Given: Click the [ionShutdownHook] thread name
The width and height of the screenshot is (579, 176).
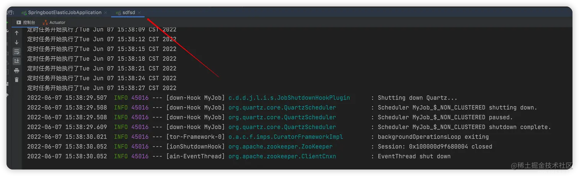Looking at the screenshot, I should coord(195,147).
